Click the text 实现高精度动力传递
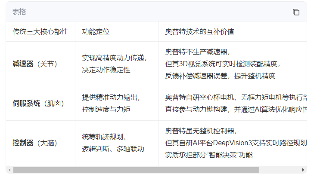The width and height of the screenshot is (320, 177). 114,58
